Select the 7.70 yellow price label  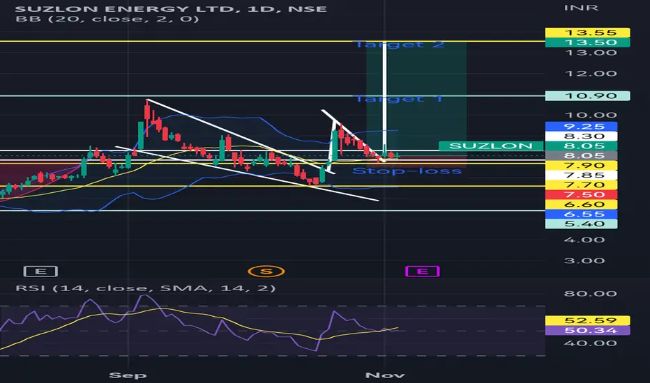pos(581,185)
